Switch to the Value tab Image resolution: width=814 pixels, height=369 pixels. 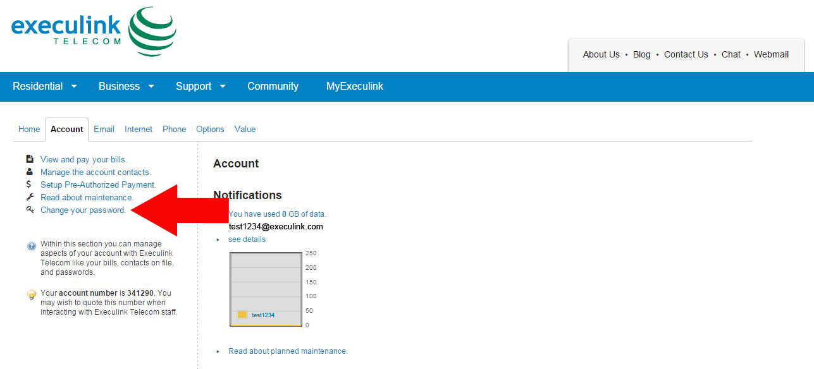pyautogui.click(x=245, y=129)
